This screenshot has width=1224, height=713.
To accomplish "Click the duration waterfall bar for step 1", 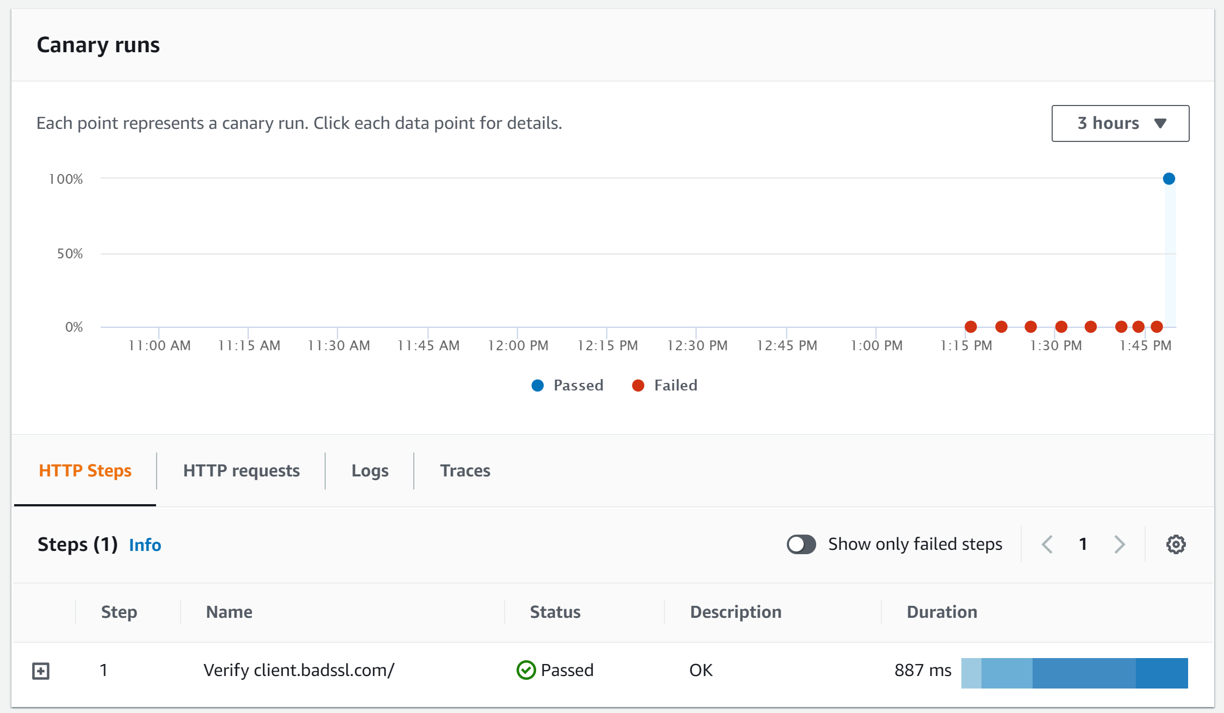I will pos(1074,673).
